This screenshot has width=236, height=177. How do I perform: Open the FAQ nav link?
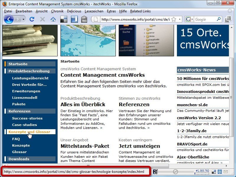pos(16,139)
